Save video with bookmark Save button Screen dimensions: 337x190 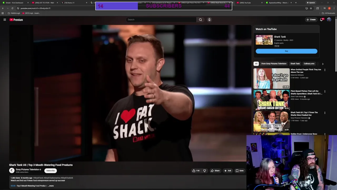[240, 171]
